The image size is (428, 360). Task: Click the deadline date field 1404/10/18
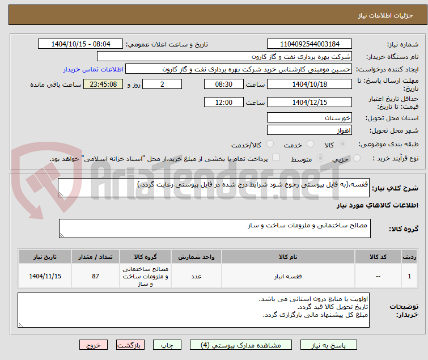310,84
